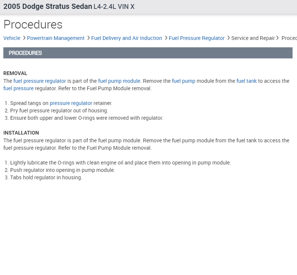The width and height of the screenshot is (297, 275).
Task: Click Service and Repair breadcrumb text
Action: (x=253, y=38)
